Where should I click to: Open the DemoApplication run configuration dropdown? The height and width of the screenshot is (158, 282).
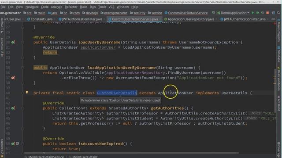pos(233,13)
